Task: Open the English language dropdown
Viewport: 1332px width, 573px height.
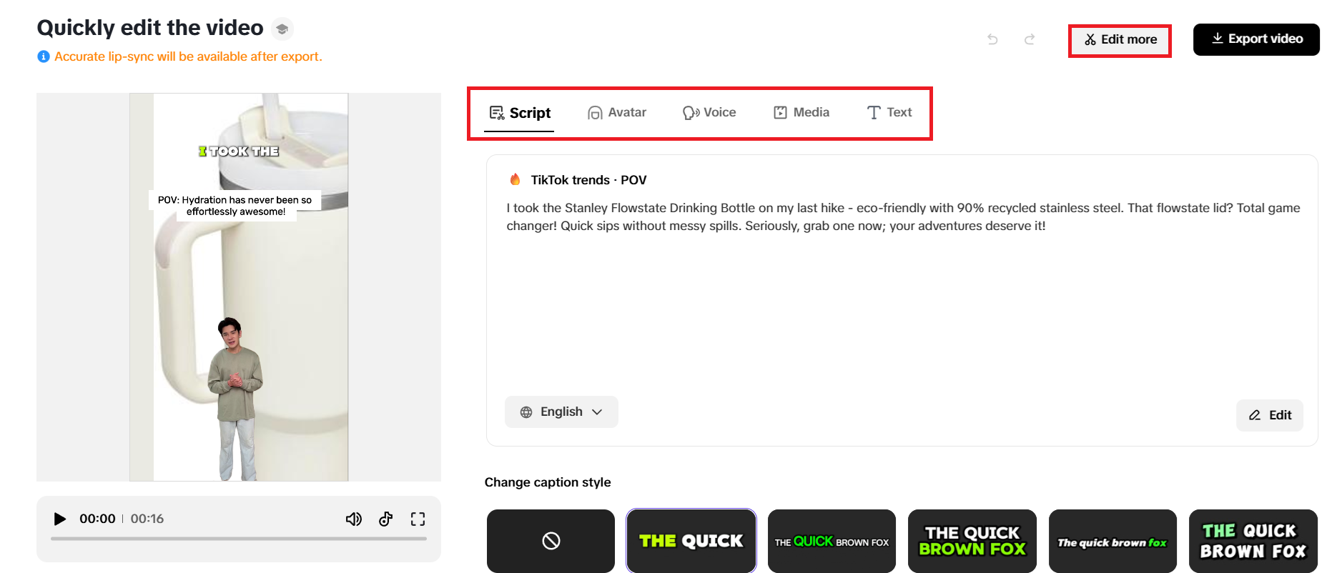Action: coord(561,412)
